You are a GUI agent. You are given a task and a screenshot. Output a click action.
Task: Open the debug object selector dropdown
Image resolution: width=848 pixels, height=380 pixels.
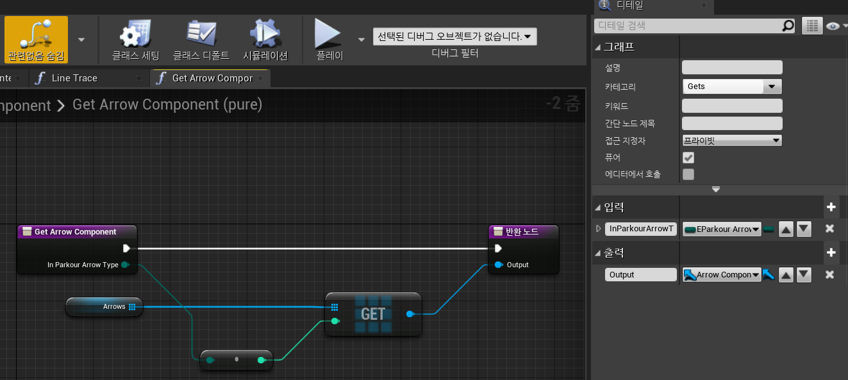[x=455, y=37]
